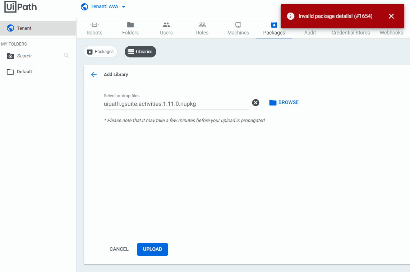Click the UiPath logo
The width and height of the screenshot is (410, 272).
pos(20,7)
